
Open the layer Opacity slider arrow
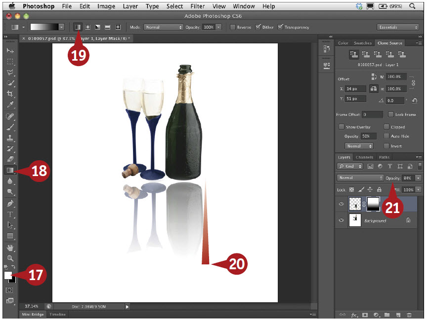tap(418, 178)
